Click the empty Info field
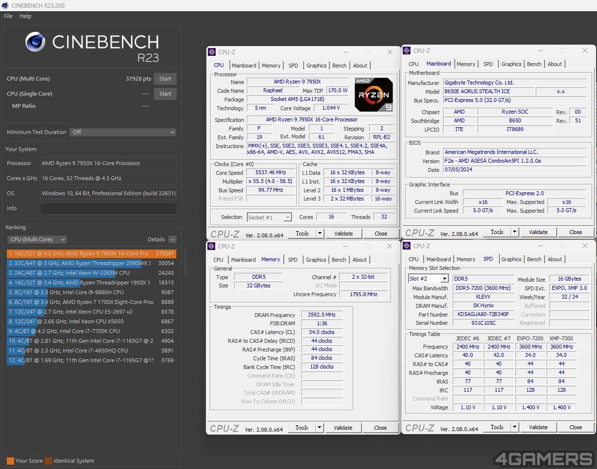Screen dimensions: 597x469 [x=108, y=208]
